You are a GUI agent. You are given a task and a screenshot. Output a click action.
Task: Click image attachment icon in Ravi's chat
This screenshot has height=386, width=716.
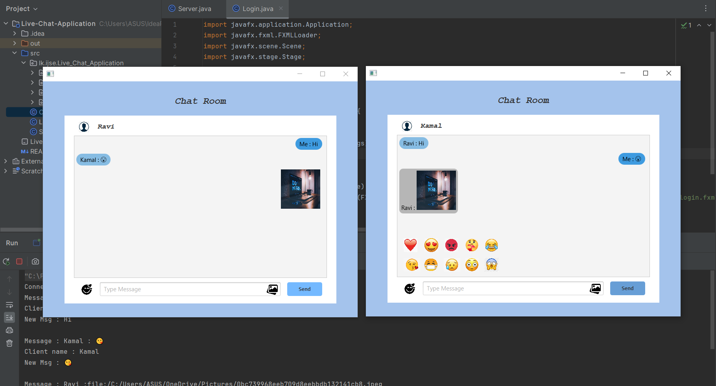pyautogui.click(x=272, y=289)
